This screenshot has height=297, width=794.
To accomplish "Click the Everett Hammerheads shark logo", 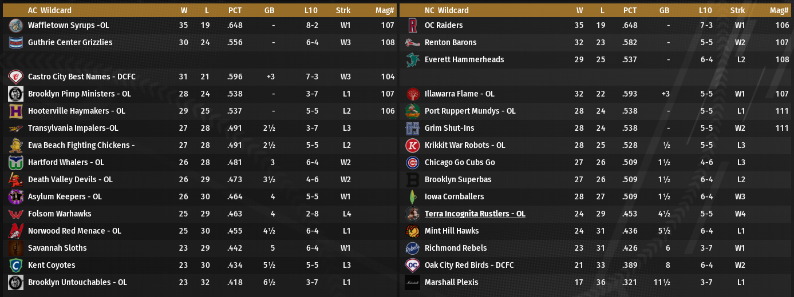I will [x=412, y=59].
